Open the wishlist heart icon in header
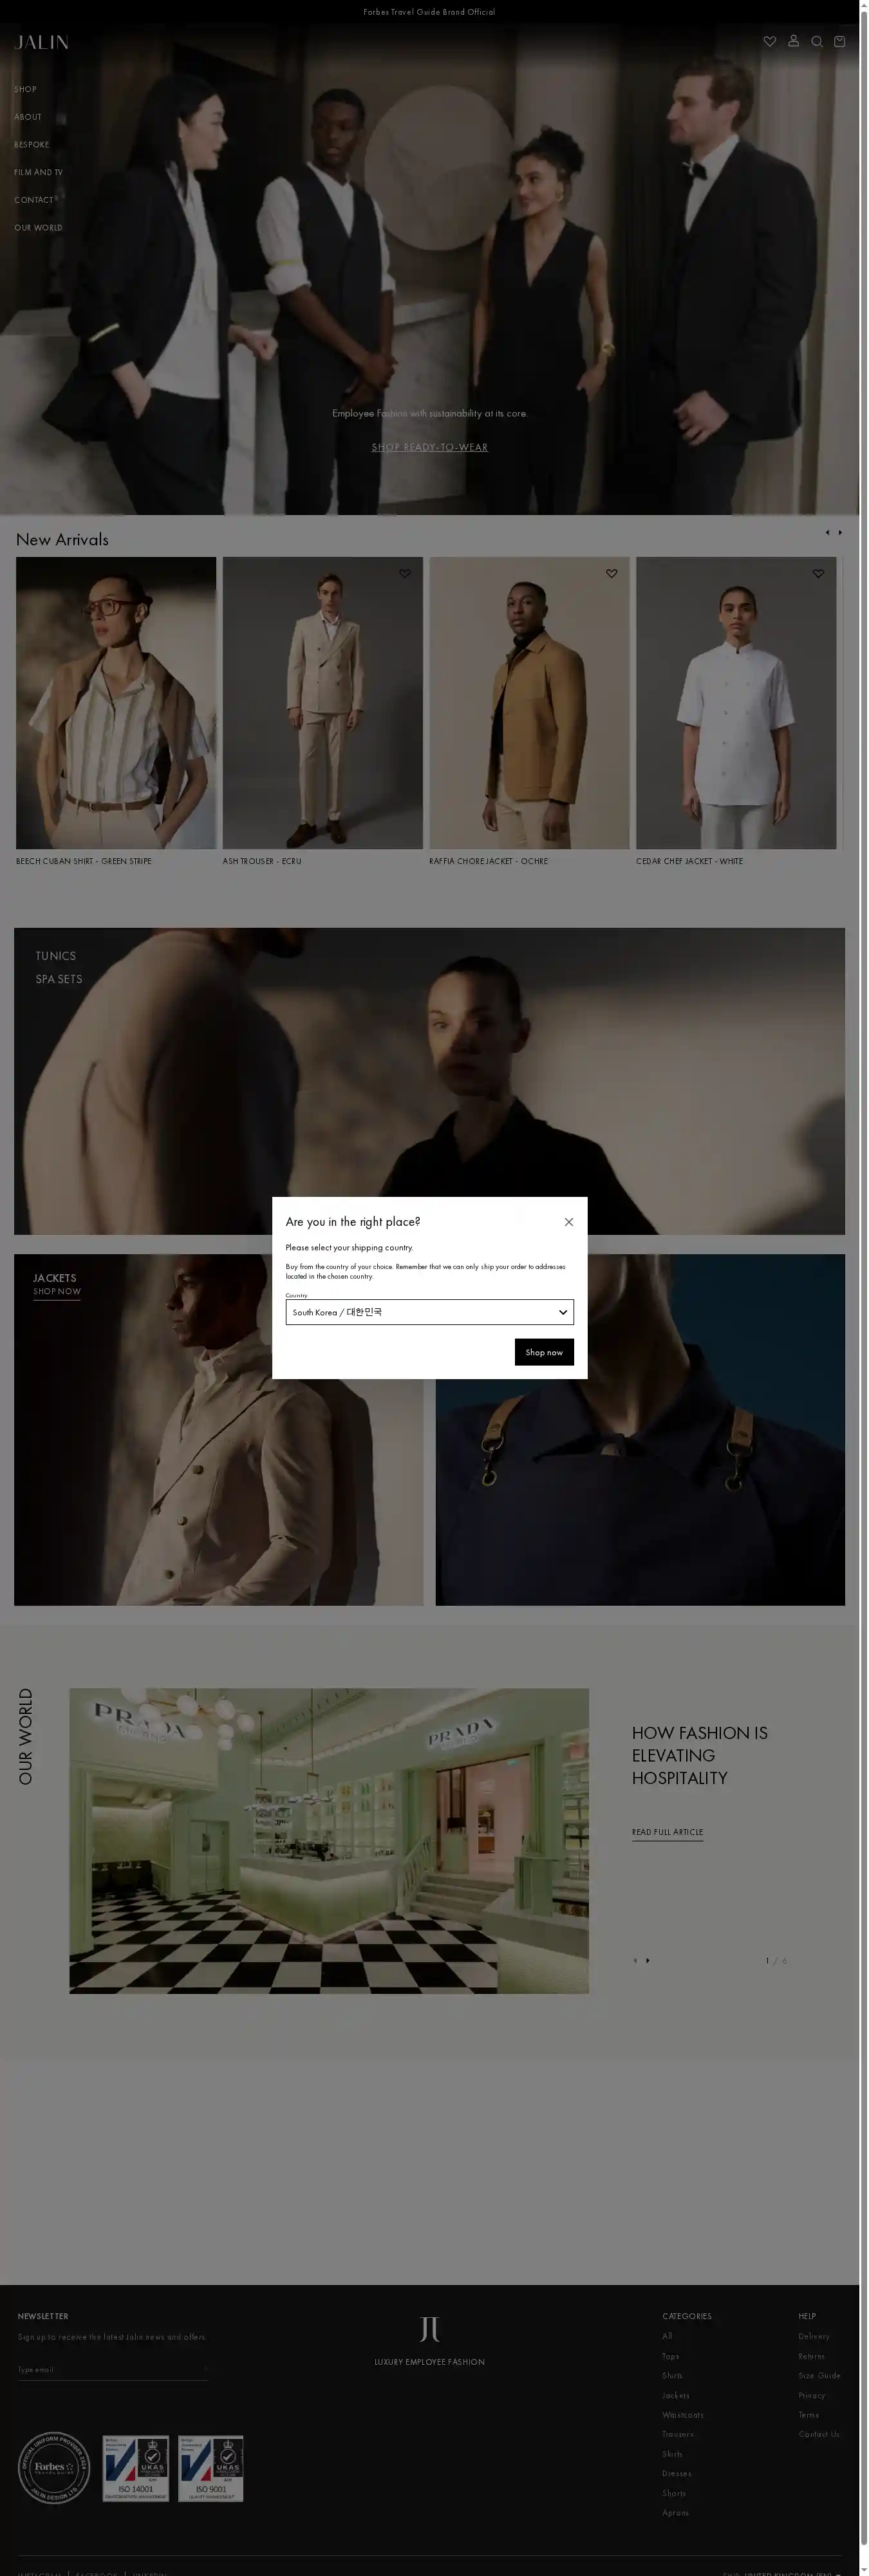Image resolution: width=869 pixels, height=2576 pixels. (769, 42)
